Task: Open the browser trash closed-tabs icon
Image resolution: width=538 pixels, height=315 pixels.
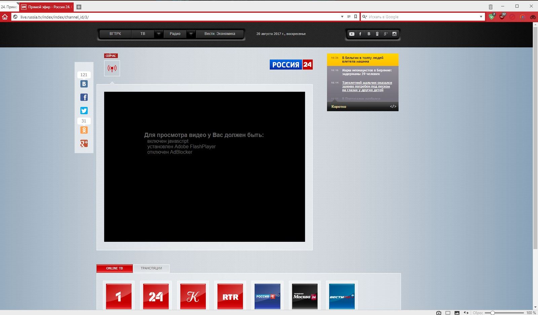Action: 491,7
